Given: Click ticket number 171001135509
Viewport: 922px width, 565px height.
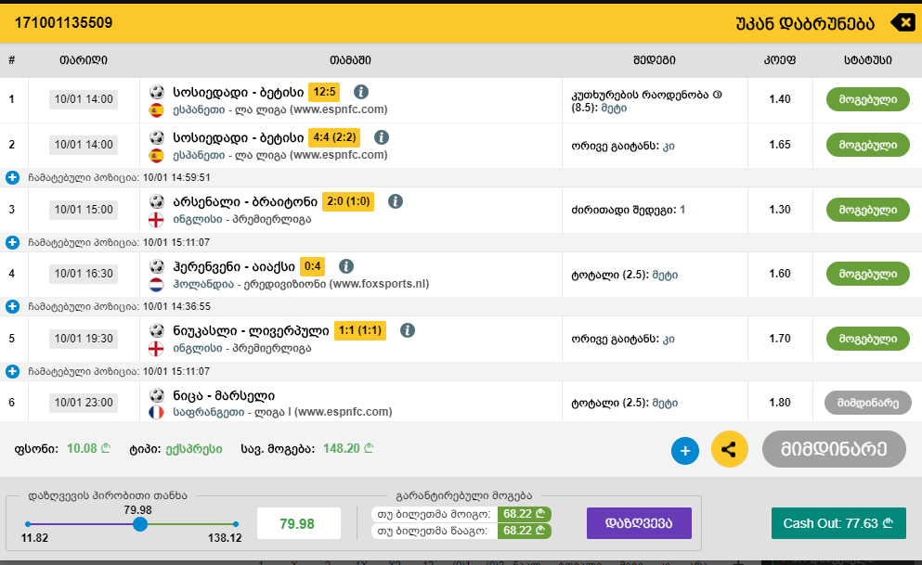Looking at the screenshot, I should 63,22.
